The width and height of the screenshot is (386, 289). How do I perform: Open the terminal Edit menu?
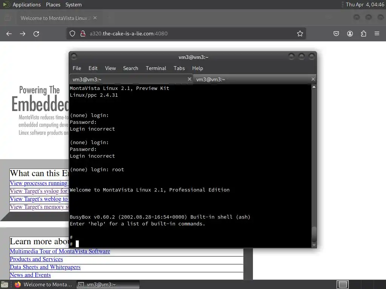(x=93, y=68)
